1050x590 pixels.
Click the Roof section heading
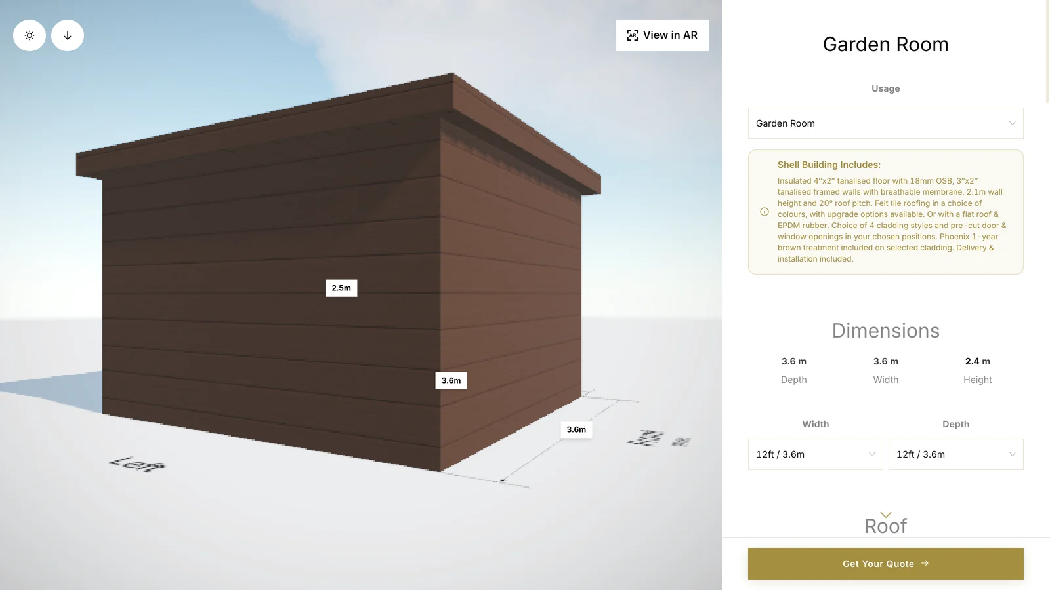click(x=885, y=526)
